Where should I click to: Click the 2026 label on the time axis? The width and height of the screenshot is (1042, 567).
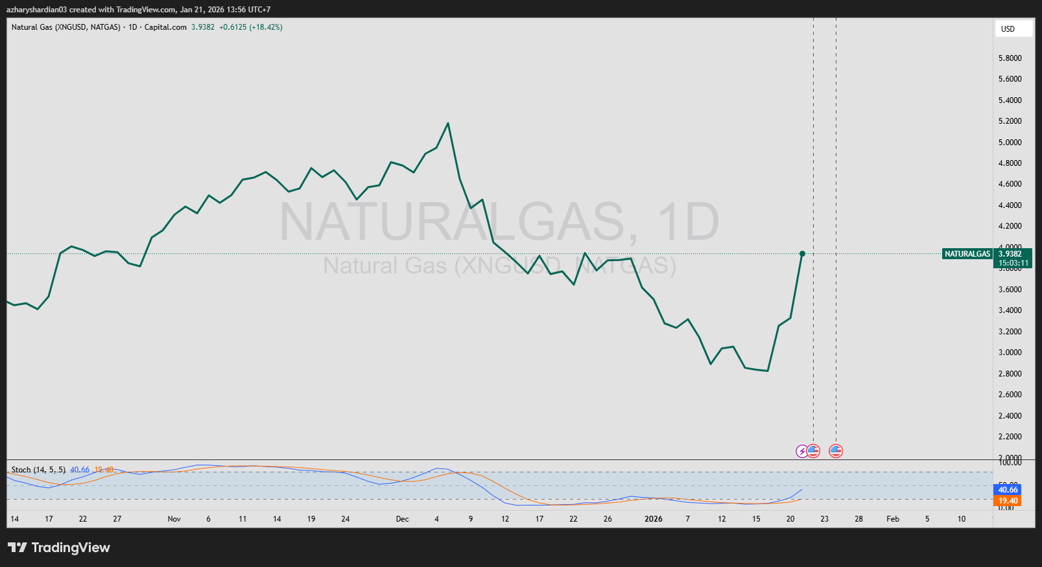click(653, 519)
